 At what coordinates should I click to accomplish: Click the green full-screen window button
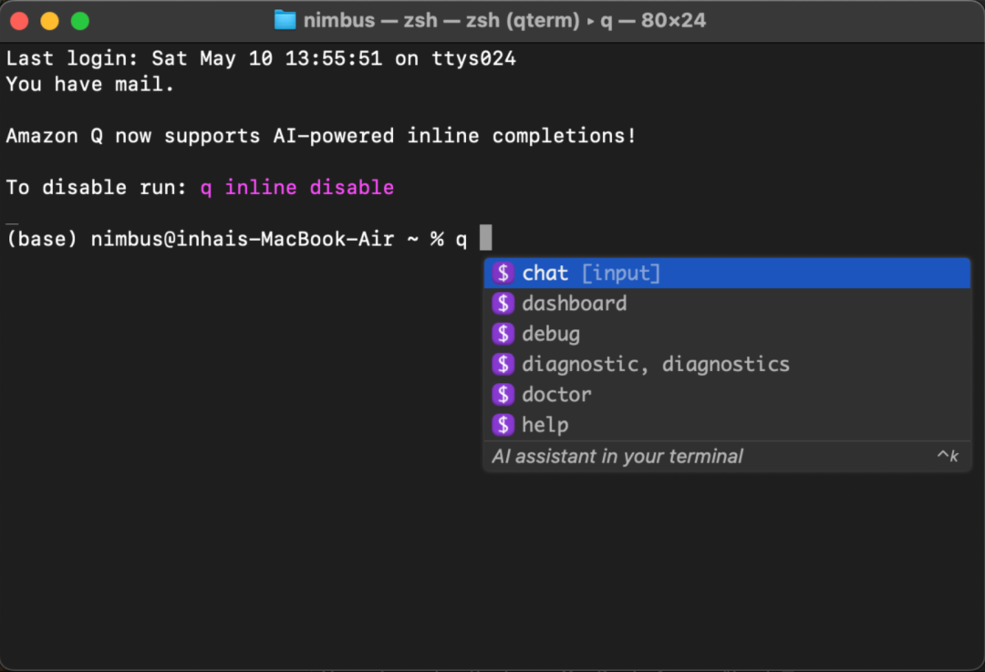[79, 21]
